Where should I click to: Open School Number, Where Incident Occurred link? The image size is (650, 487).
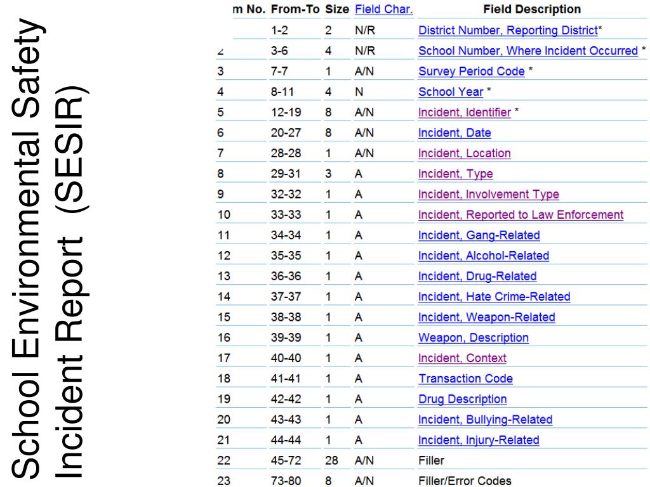(527, 51)
